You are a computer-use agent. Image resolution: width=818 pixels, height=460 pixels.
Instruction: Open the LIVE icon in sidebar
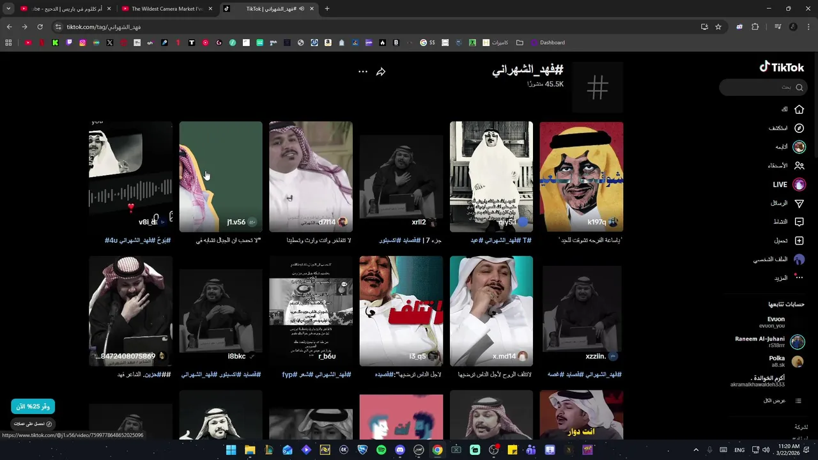(799, 185)
